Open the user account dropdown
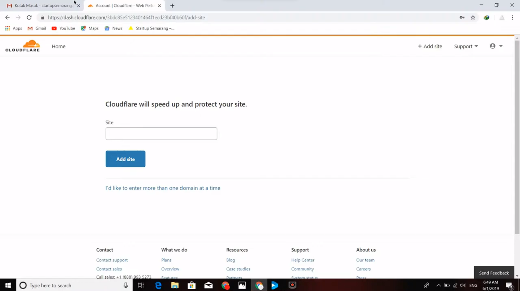The image size is (520, 291). (x=496, y=46)
